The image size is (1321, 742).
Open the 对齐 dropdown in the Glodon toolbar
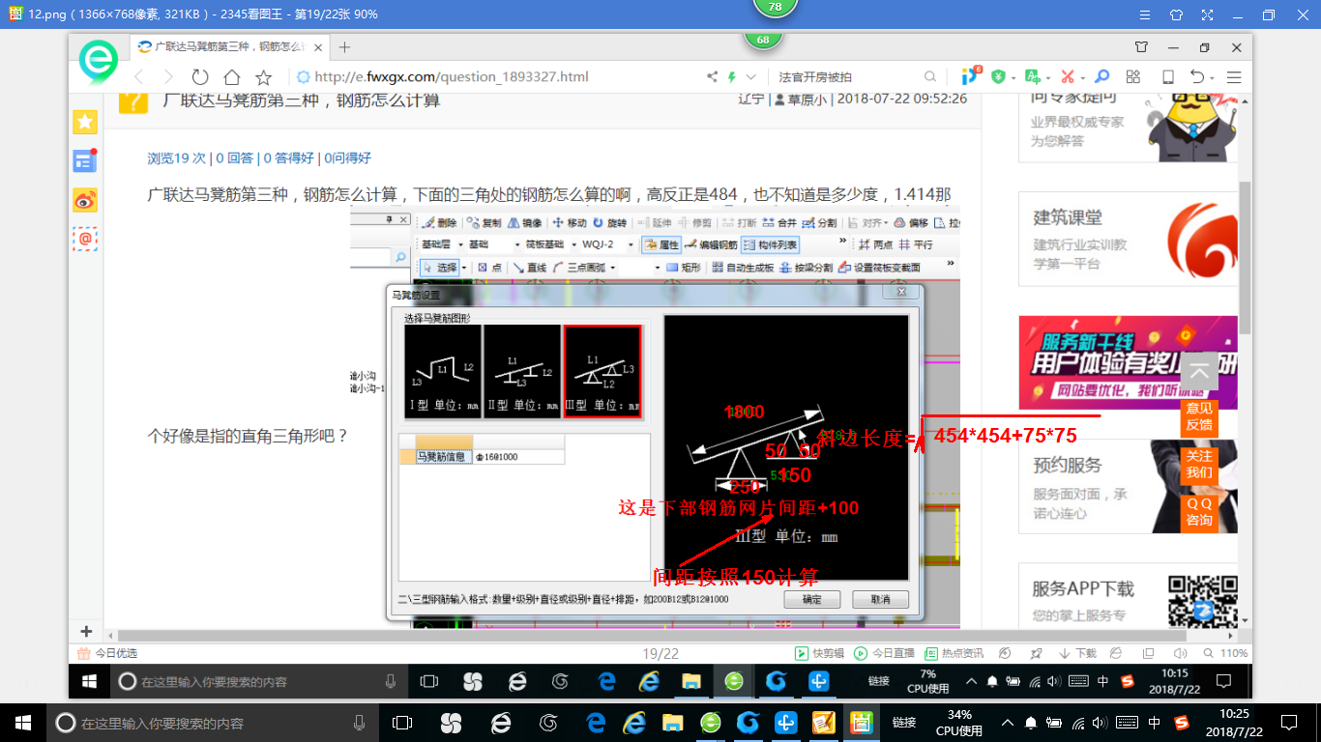pyautogui.click(x=866, y=223)
